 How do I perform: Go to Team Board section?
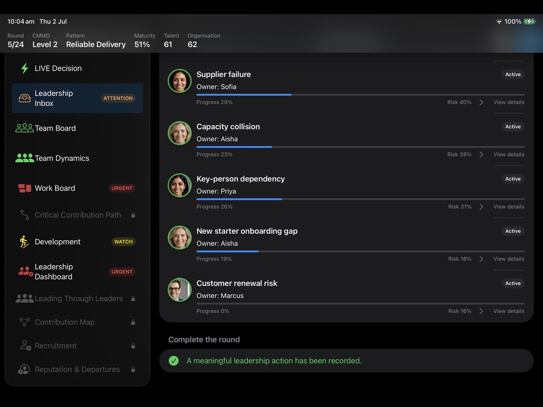pyautogui.click(x=77, y=128)
